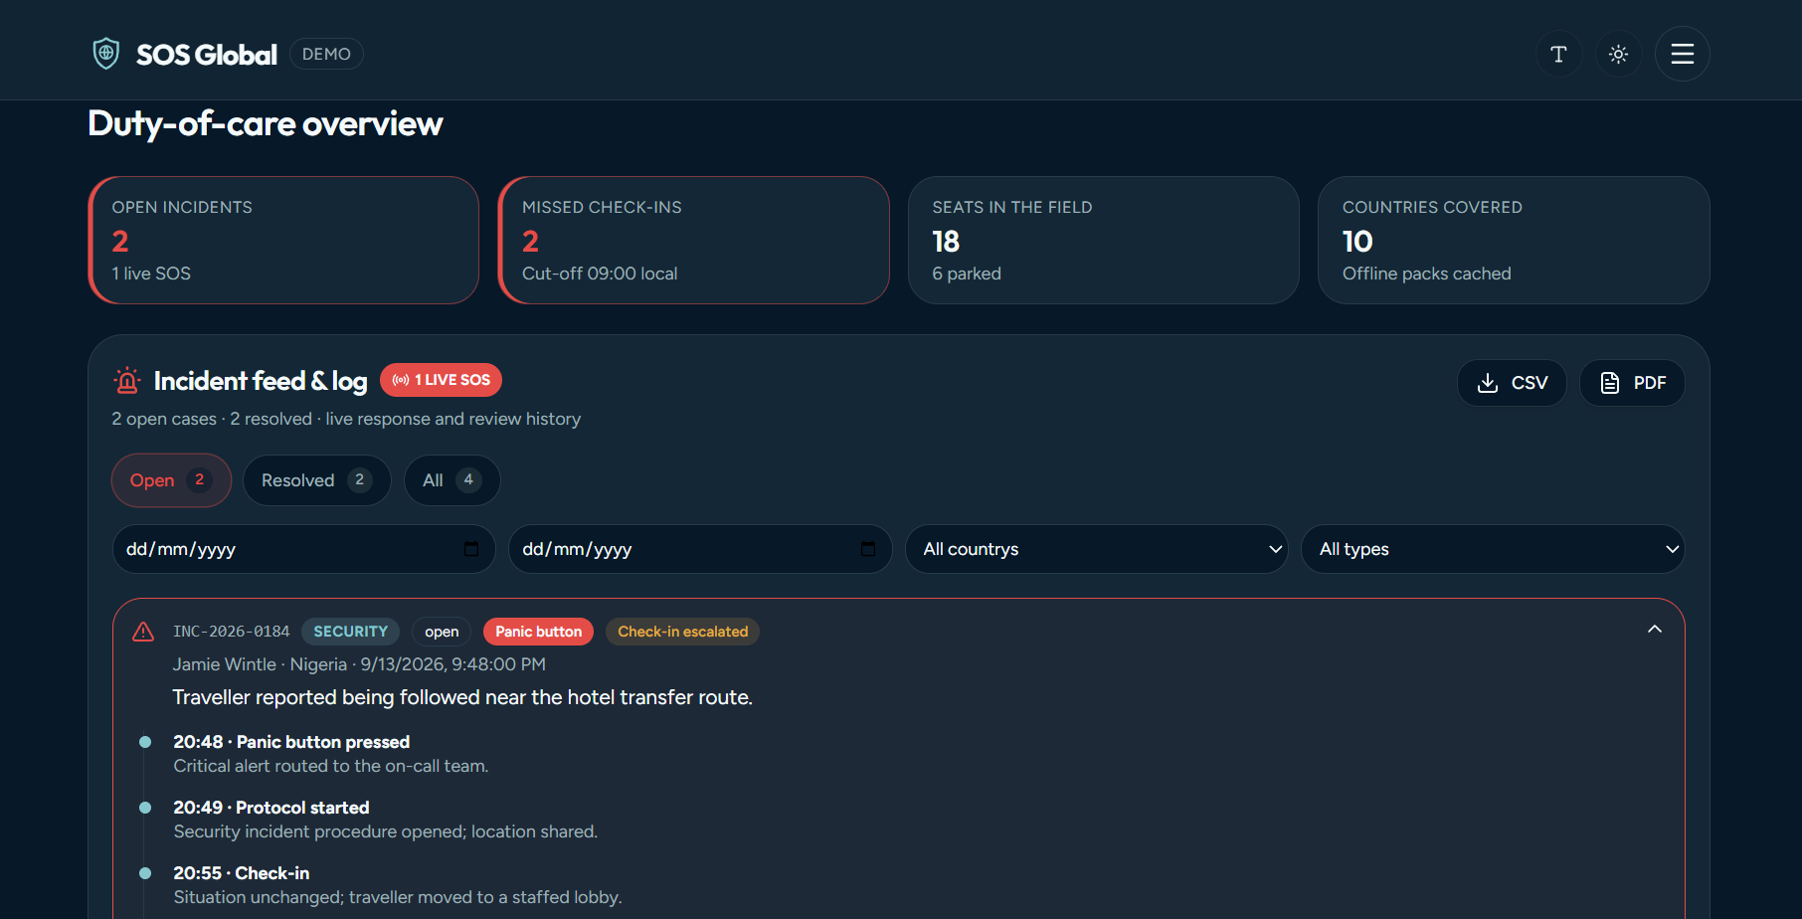Click the 20:49 Protocol started entry
This screenshot has height=919, width=1802.
(x=271, y=808)
